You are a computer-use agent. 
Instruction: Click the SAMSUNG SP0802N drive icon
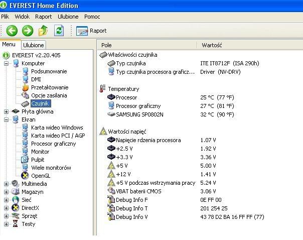click(111, 114)
